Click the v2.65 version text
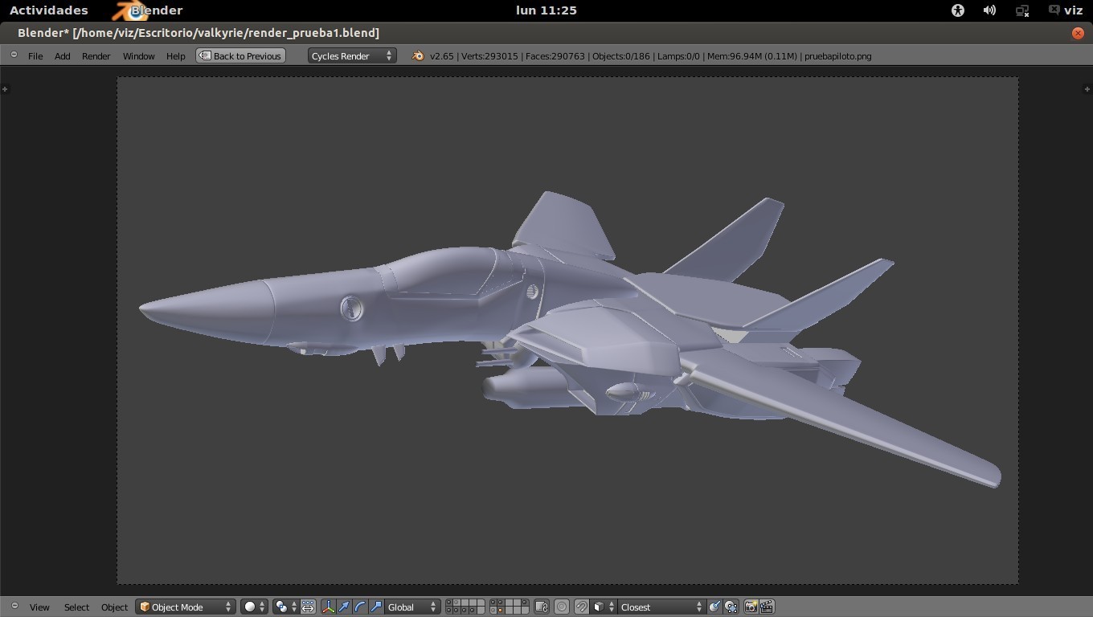This screenshot has height=617, width=1093. click(441, 56)
